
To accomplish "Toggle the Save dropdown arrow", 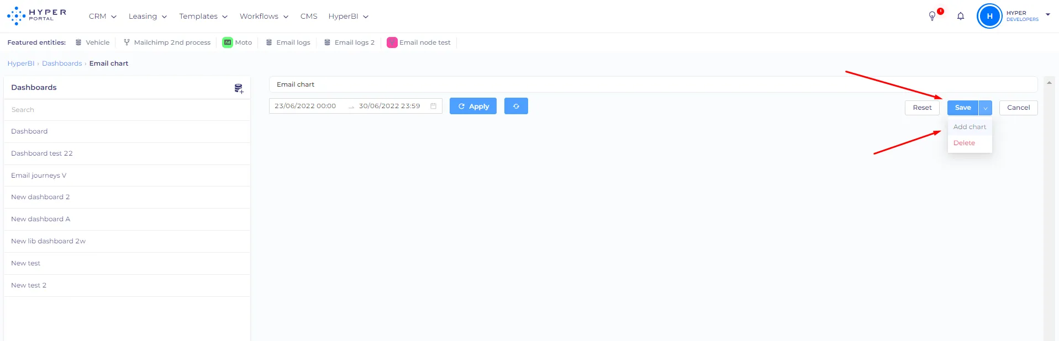I will click(x=986, y=108).
